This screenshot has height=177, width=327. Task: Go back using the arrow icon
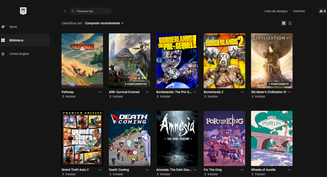(65, 11)
